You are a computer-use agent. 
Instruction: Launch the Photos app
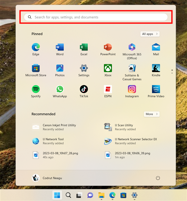pyautogui.click(x=60, y=70)
